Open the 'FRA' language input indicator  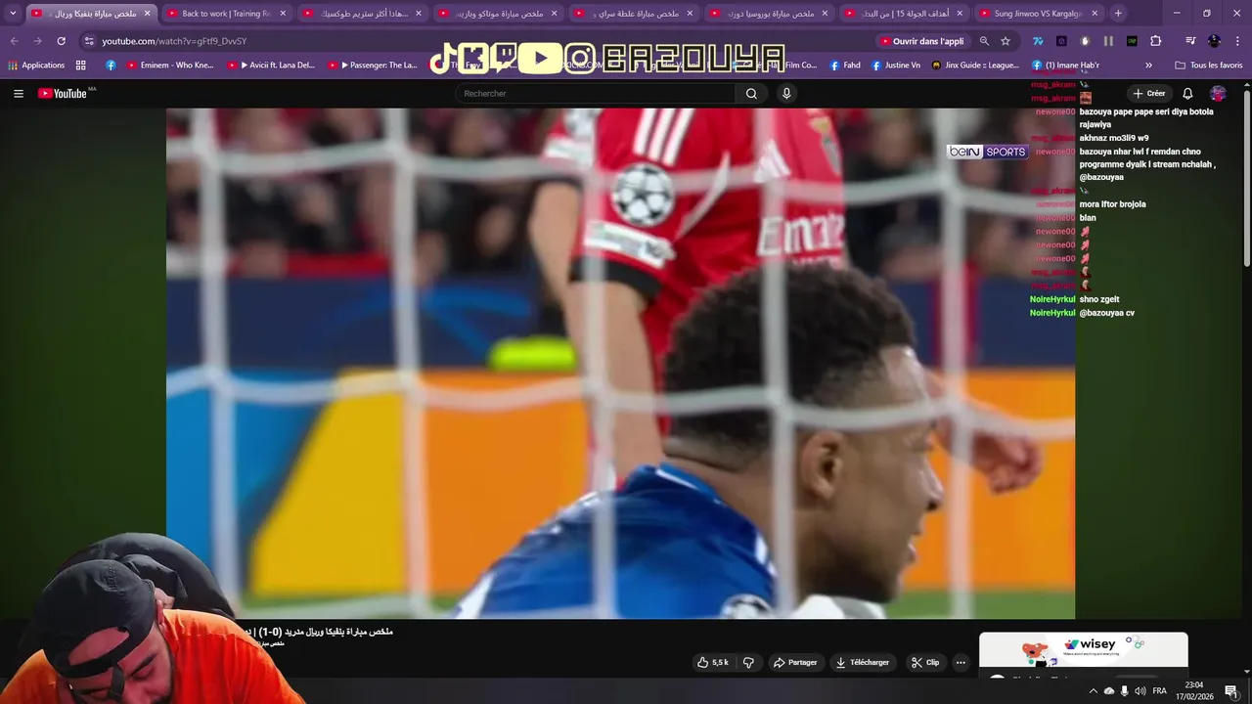click(x=1160, y=691)
